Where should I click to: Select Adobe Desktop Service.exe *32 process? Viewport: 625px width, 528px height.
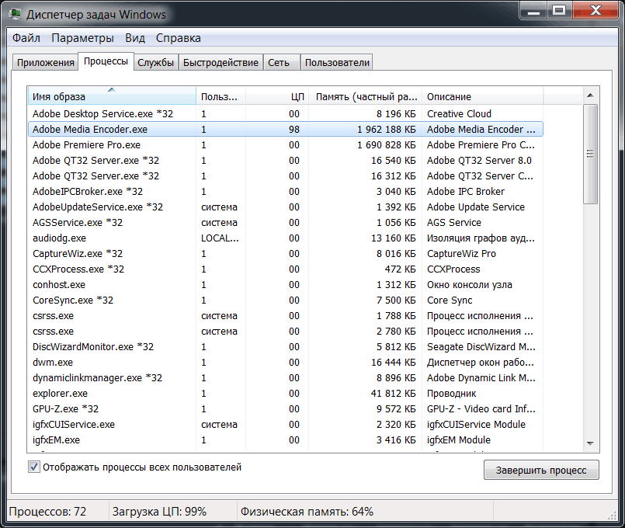coord(286,113)
